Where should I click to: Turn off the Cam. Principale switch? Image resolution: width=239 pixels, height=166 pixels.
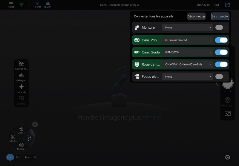tap(221, 40)
